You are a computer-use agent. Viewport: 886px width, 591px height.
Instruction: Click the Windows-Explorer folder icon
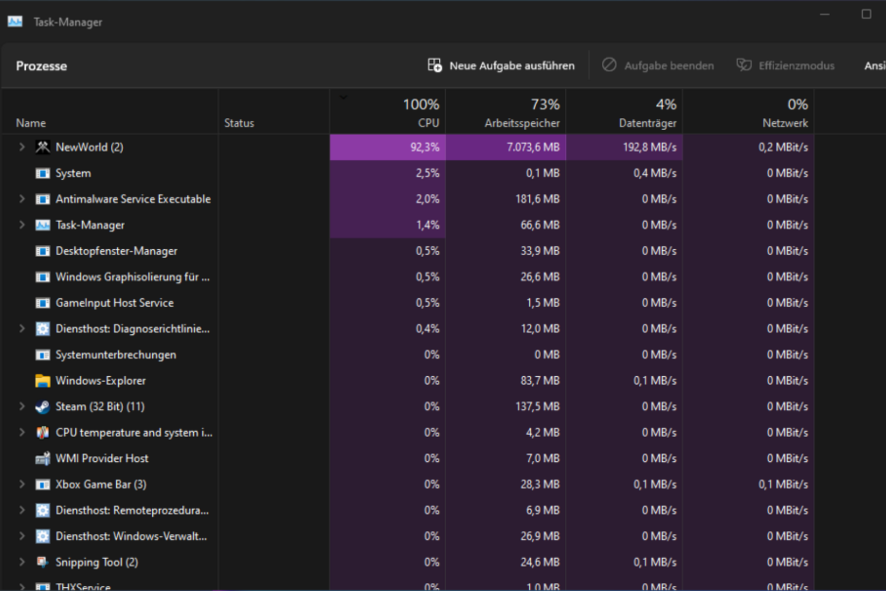pyautogui.click(x=43, y=380)
